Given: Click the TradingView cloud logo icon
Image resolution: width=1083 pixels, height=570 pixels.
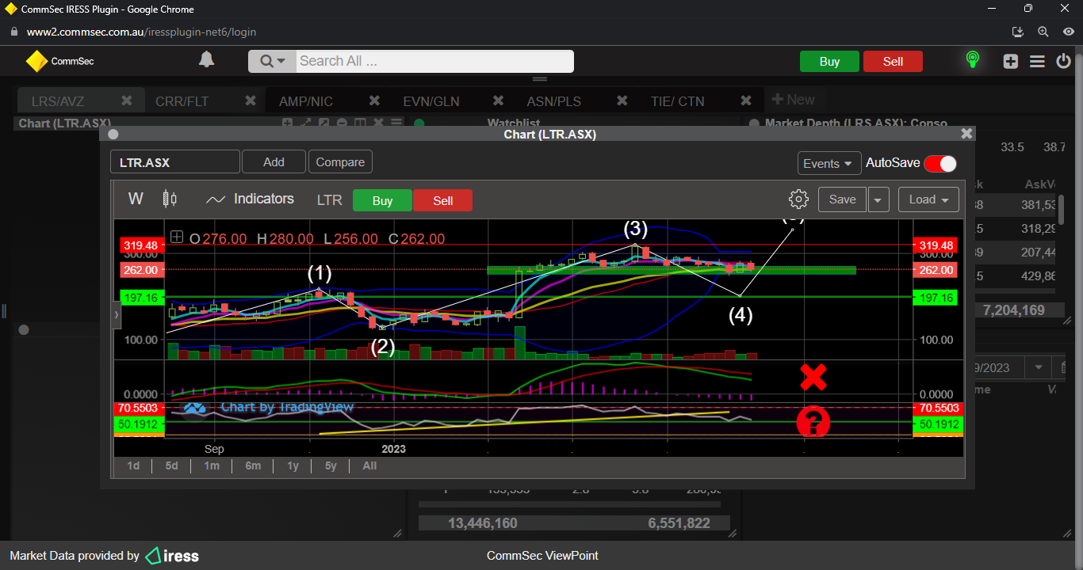Looking at the screenshot, I should [195, 408].
